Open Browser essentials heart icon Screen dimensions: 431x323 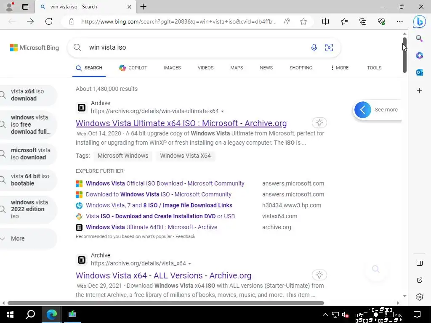tap(381, 21)
